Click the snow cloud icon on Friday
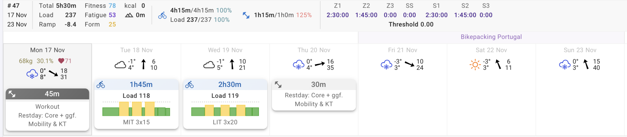Screen dimensions: 627x137 (386, 65)
